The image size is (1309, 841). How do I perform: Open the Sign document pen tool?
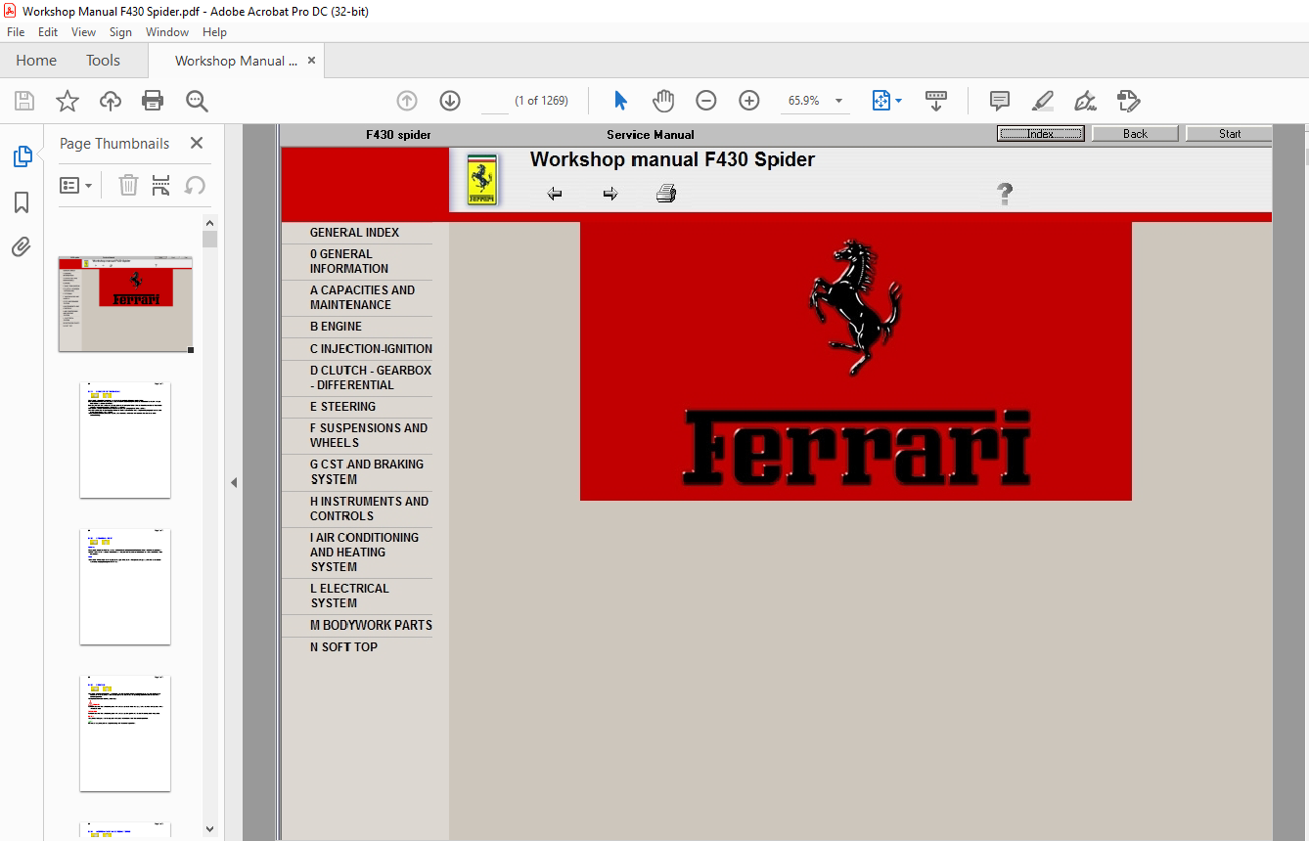click(1085, 101)
